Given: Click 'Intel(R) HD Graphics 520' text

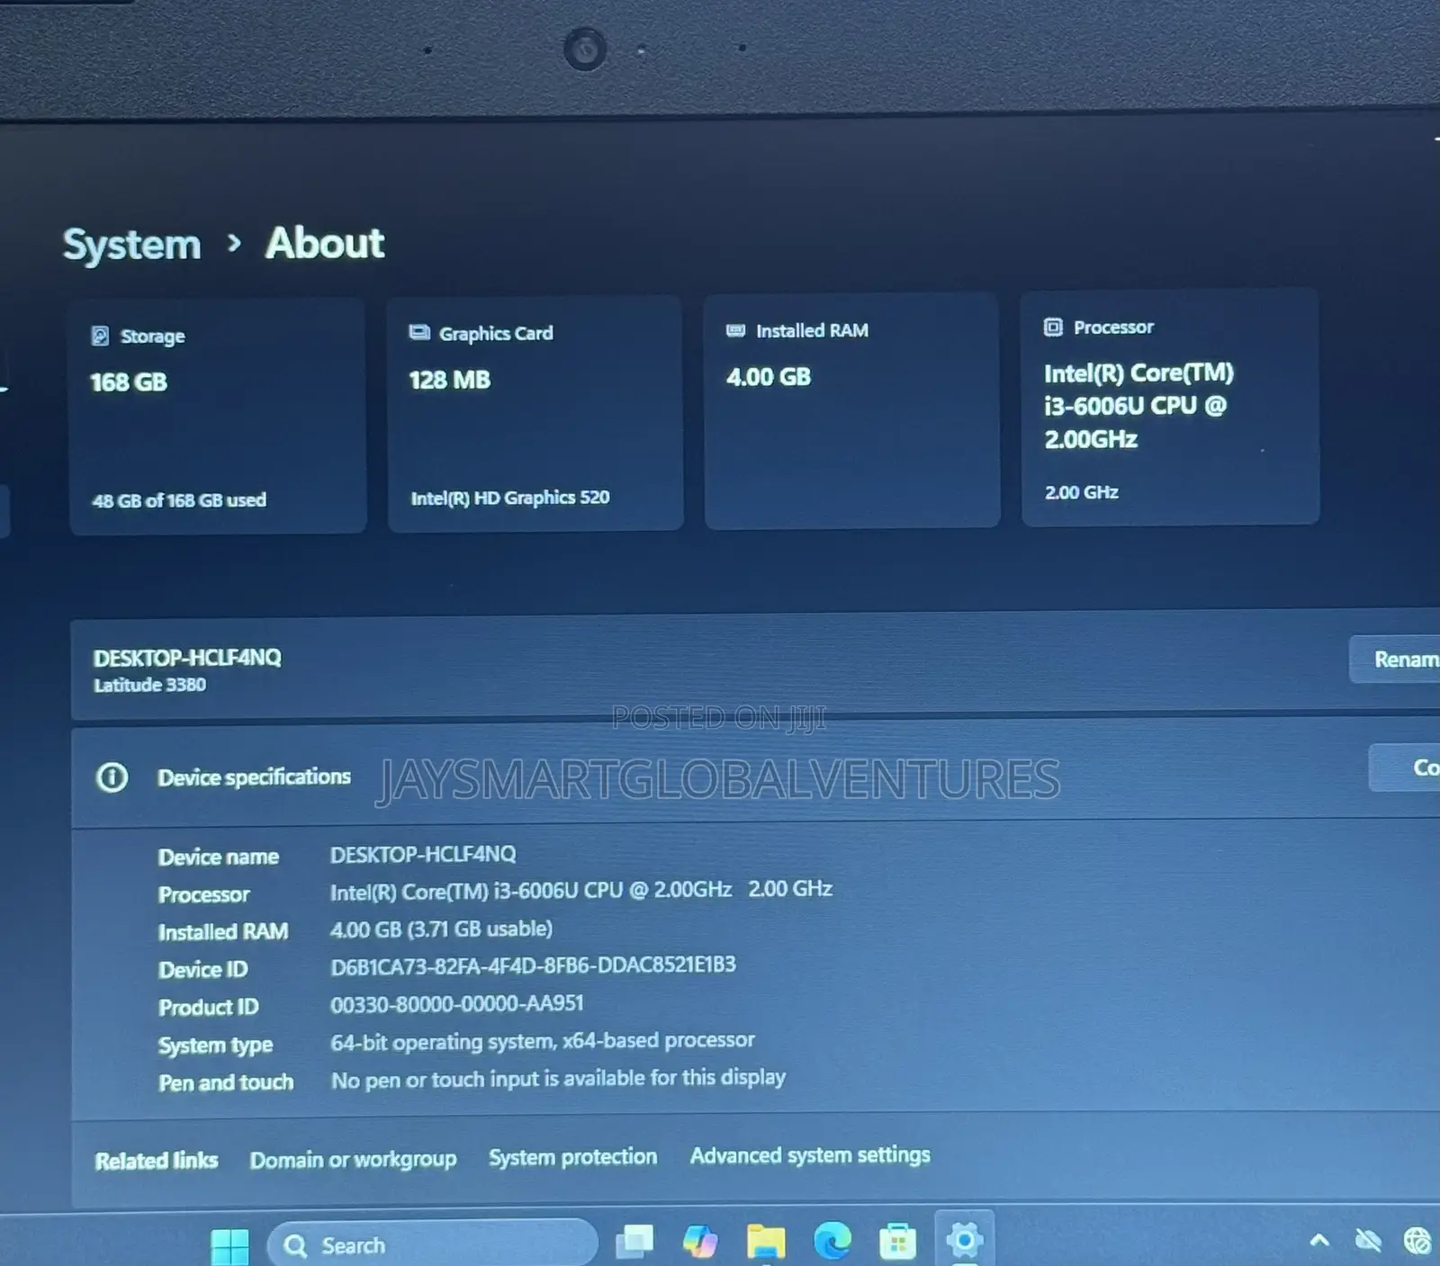Looking at the screenshot, I should (x=510, y=498).
